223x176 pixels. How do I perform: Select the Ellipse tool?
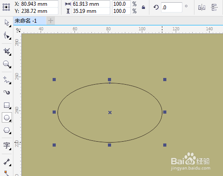[x=7, y=118]
